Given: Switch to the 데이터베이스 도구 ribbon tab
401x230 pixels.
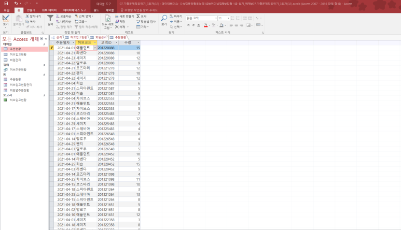Looking at the screenshot, I should point(75,10).
